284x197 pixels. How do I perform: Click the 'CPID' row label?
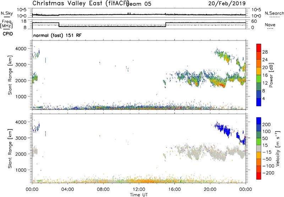pos(8,34)
